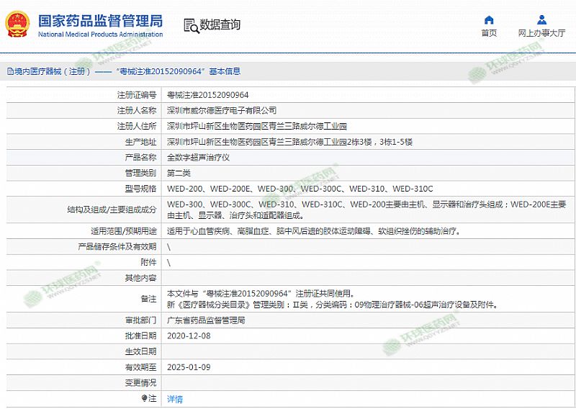Click the 数据查询 heading text

(x=220, y=25)
